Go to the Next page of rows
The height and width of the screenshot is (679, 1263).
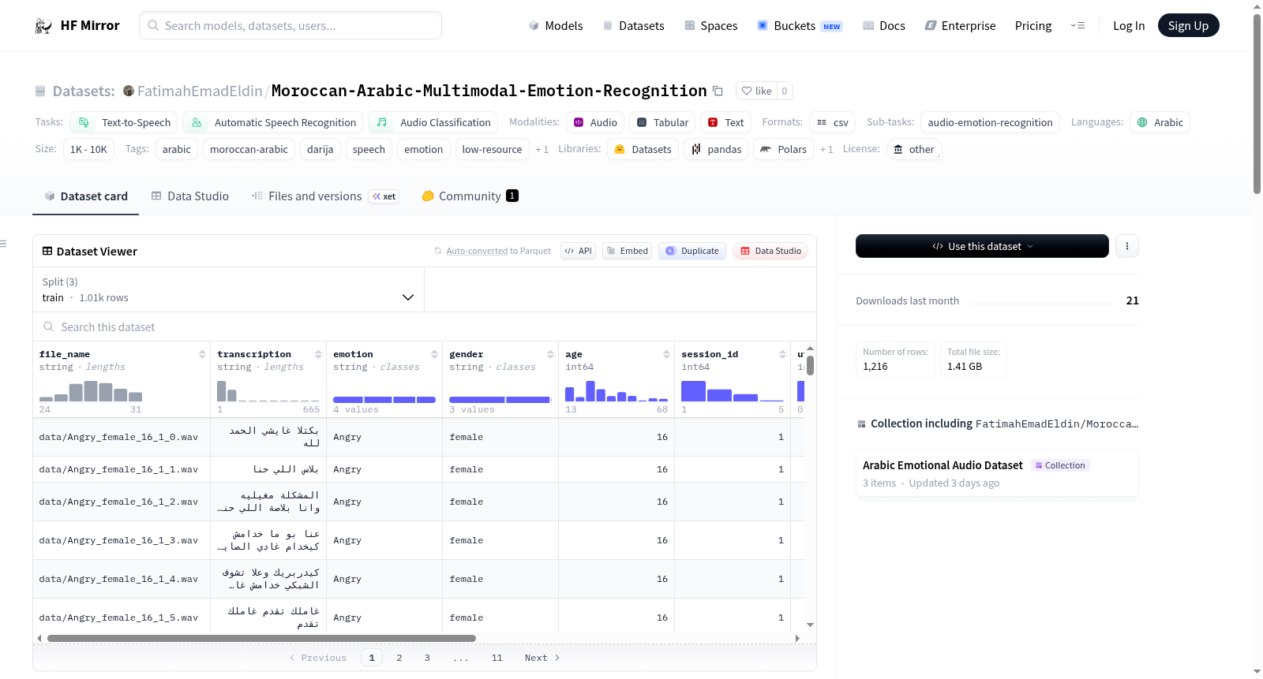(542, 658)
